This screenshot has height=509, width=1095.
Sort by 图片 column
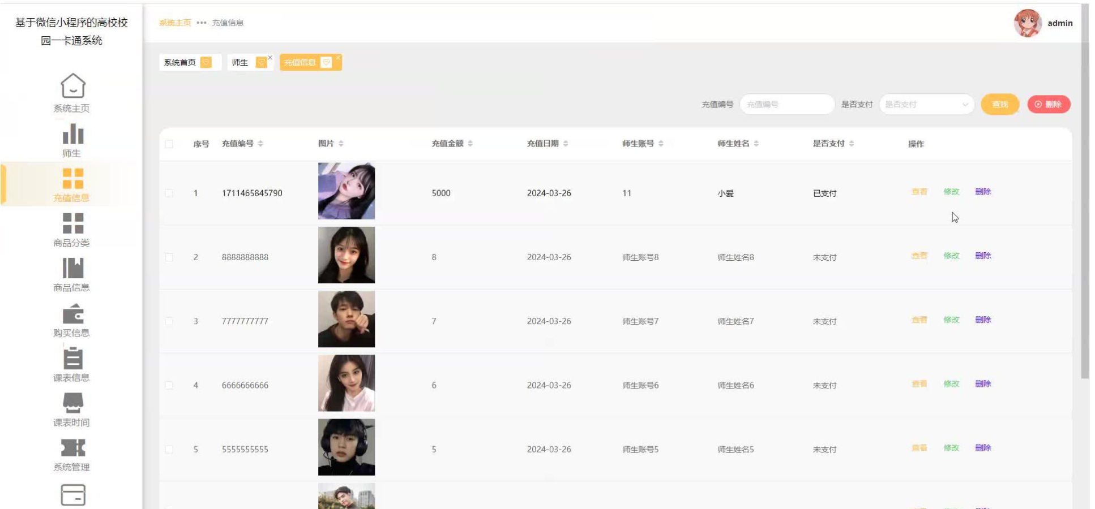[341, 144]
